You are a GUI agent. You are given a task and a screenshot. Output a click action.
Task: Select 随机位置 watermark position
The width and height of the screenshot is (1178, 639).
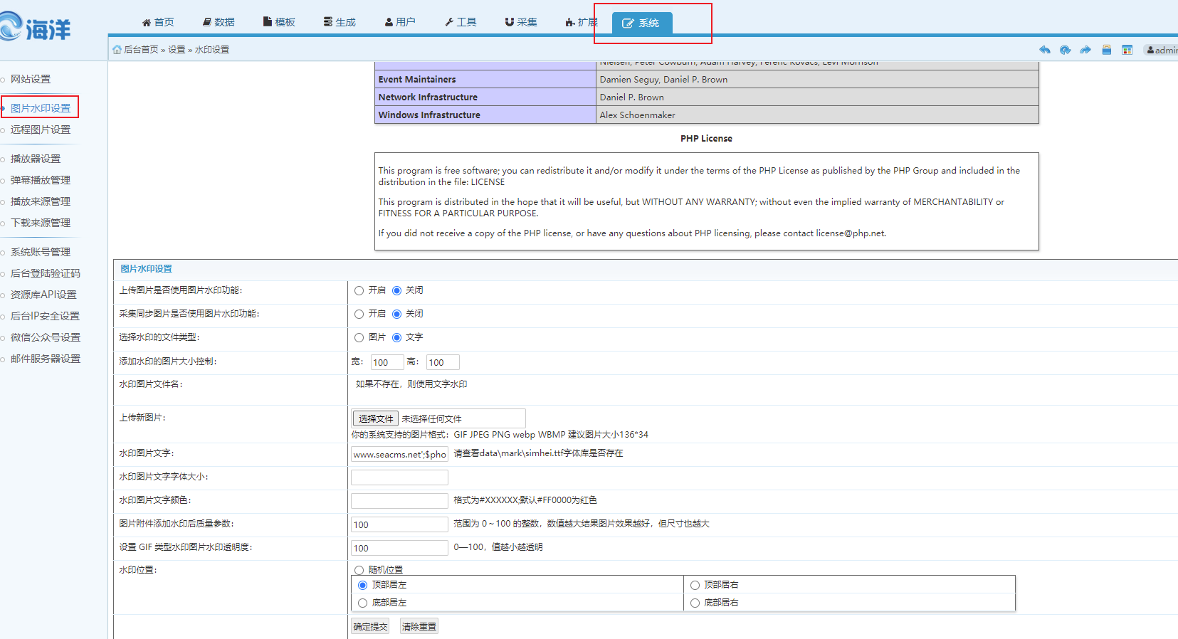pos(359,570)
